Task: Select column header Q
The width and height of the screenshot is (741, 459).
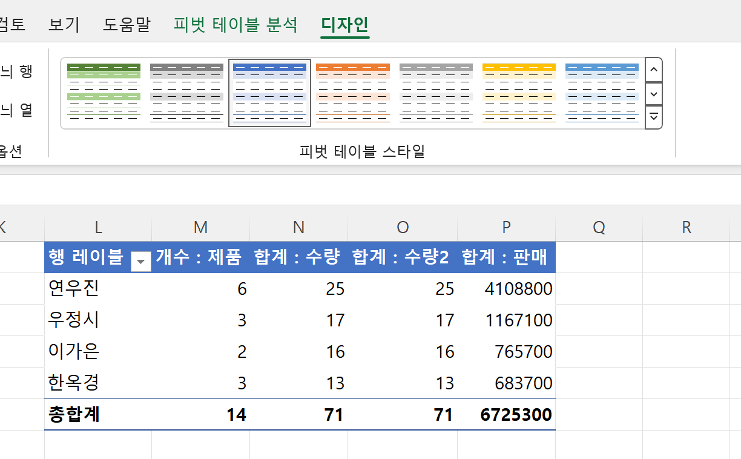Action: click(599, 227)
